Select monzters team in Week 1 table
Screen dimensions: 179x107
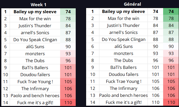coord(35,54)
